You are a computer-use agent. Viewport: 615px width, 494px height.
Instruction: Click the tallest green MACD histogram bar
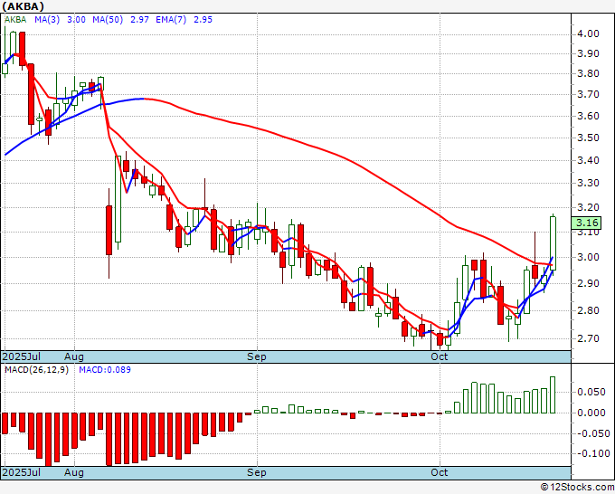click(x=553, y=394)
